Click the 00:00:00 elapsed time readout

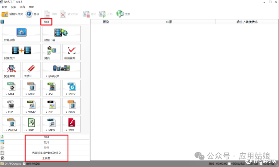[x=222, y=164]
